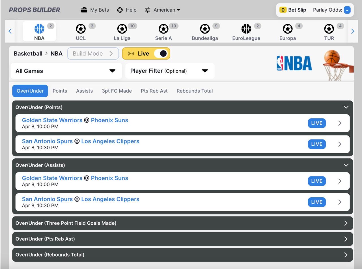Select the Bundesliga league icon

(x=205, y=29)
